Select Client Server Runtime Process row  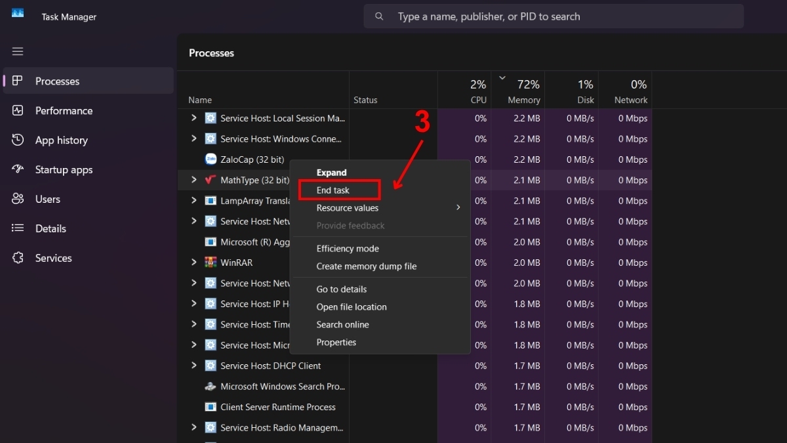click(x=415, y=407)
